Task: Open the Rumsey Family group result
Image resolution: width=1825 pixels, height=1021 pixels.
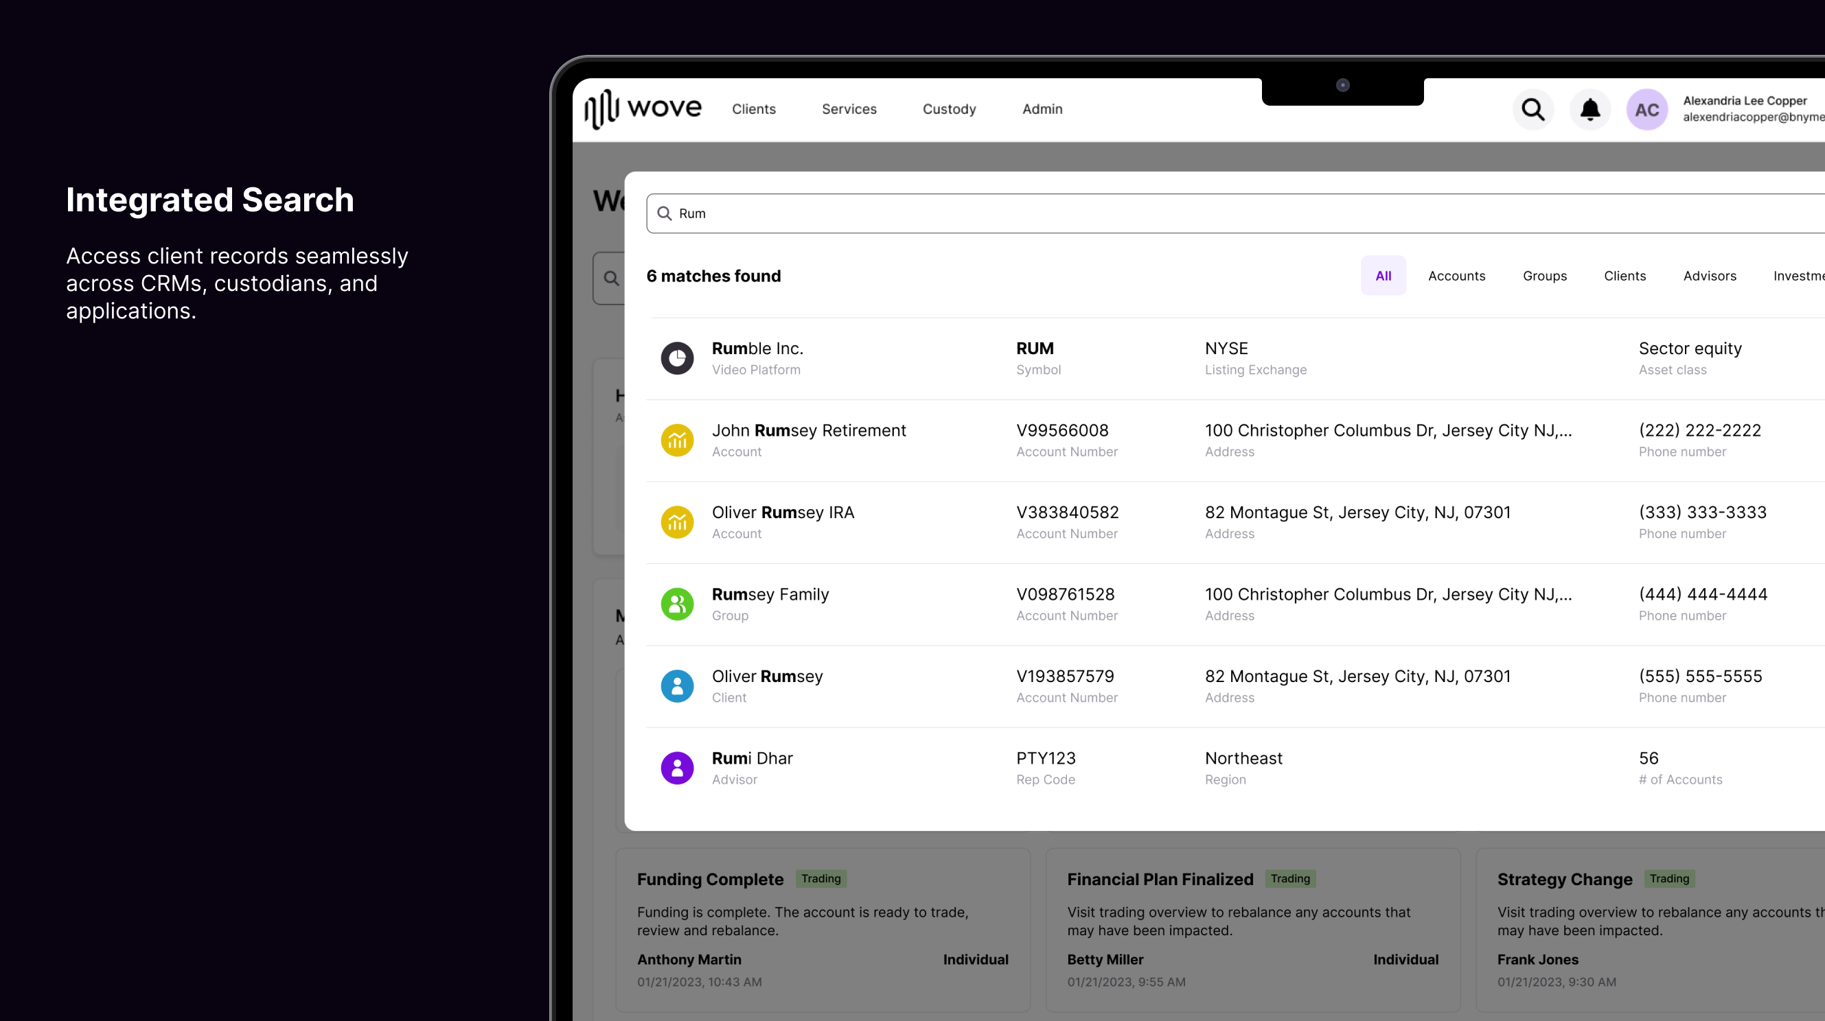Action: pos(1235,605)
